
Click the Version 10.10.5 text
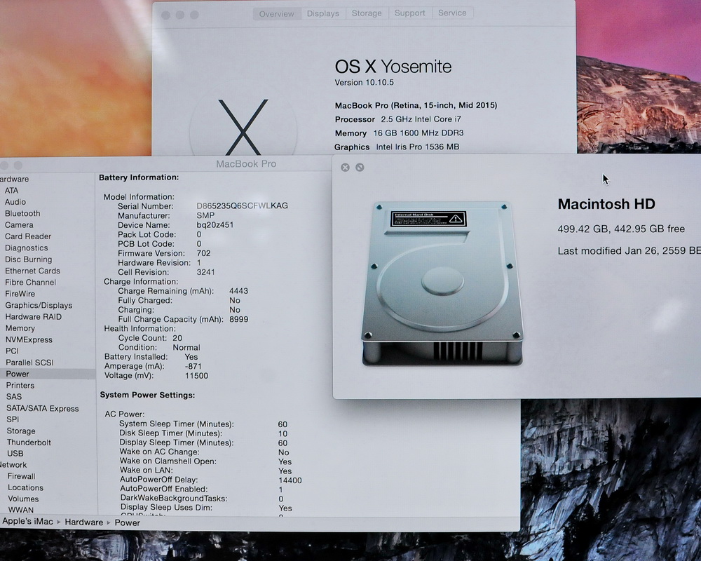click(x=365, y=82)
